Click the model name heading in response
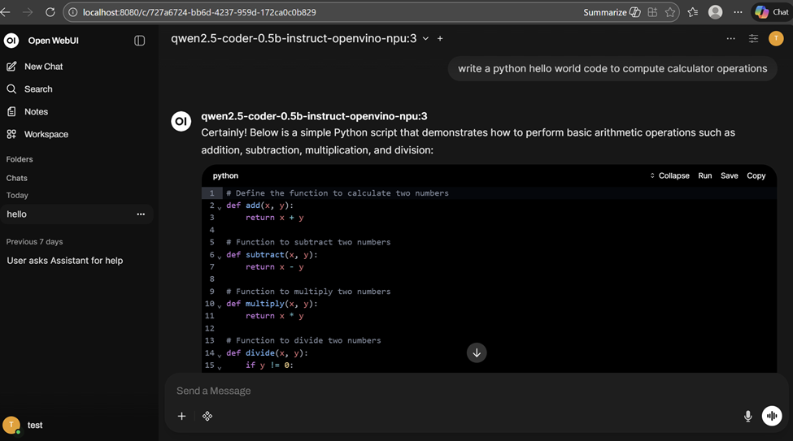The image size is (793, 441). 314,116
